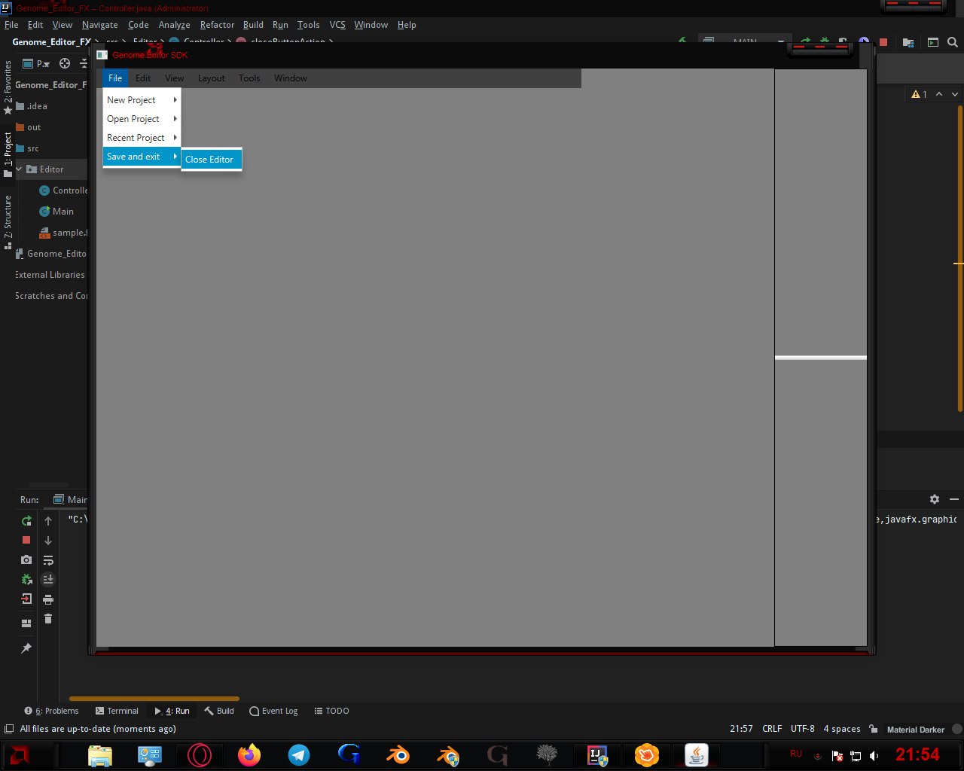
Task: Click the down arrow in Run console
Action: coord(48,541)
